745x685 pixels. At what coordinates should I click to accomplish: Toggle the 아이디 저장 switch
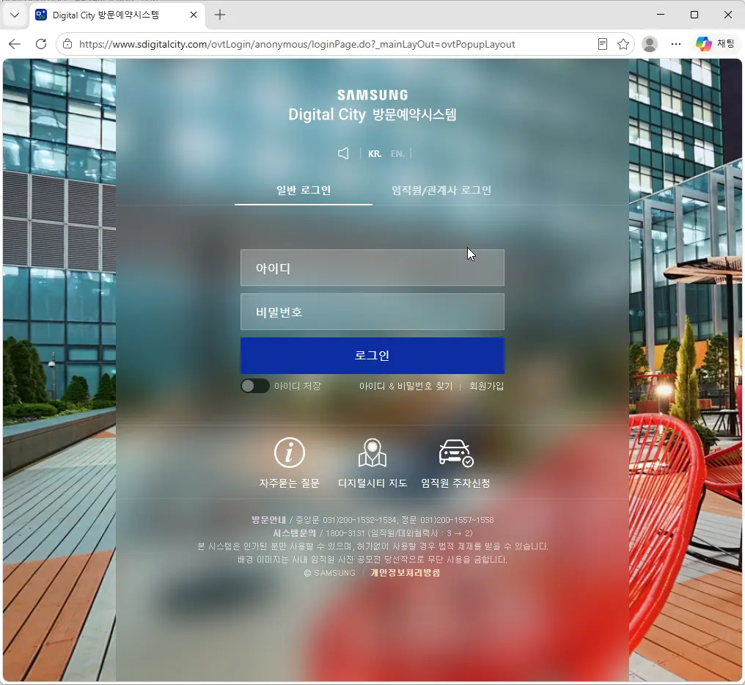click(255, 386)
